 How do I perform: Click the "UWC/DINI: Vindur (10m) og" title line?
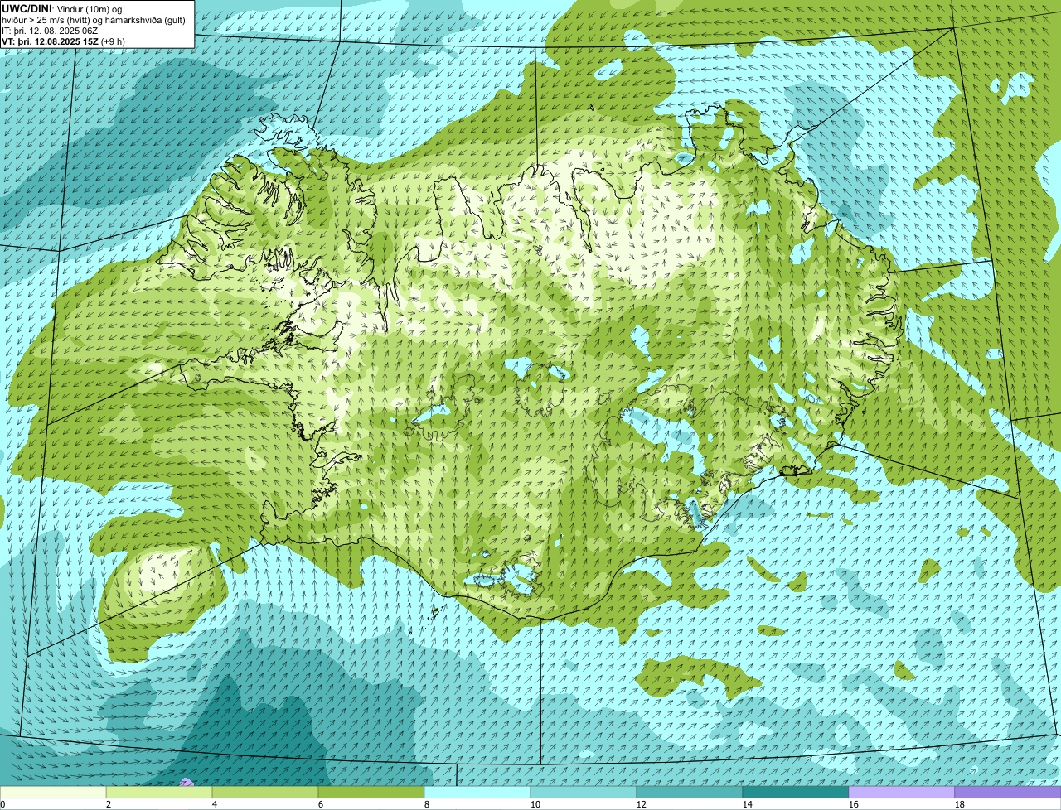62,8
